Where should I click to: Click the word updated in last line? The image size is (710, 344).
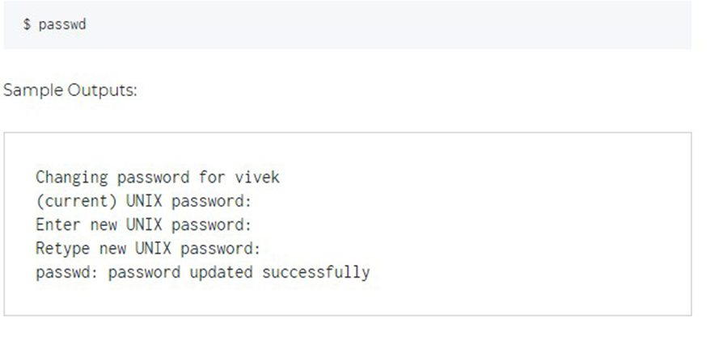click(x=221, y=272)
